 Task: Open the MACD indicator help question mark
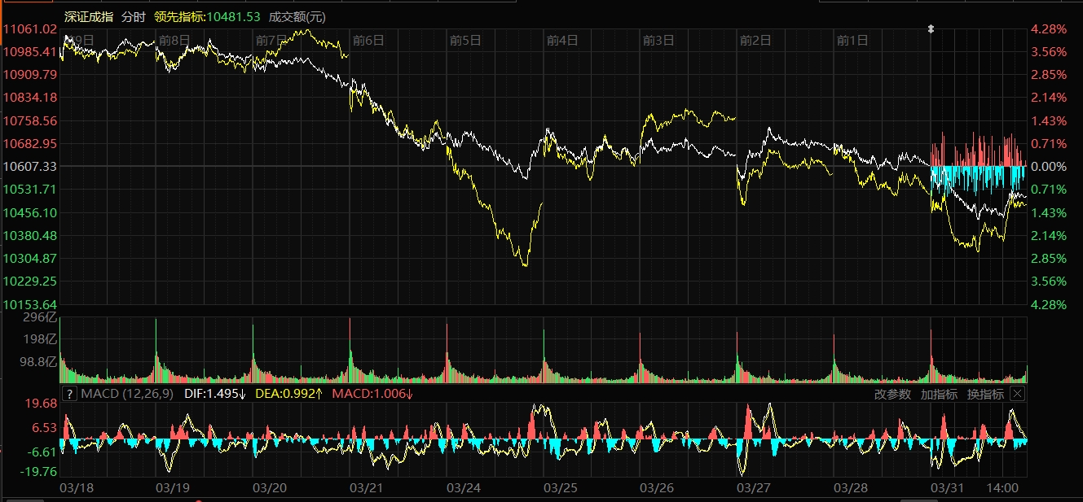pyautogui.click(x=70, y=395)
